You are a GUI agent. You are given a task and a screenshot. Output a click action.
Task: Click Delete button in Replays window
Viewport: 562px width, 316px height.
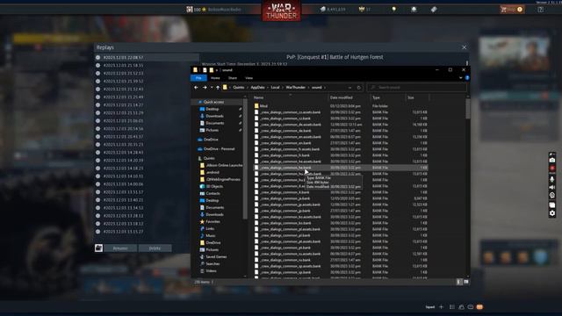[x=155, y=248]
